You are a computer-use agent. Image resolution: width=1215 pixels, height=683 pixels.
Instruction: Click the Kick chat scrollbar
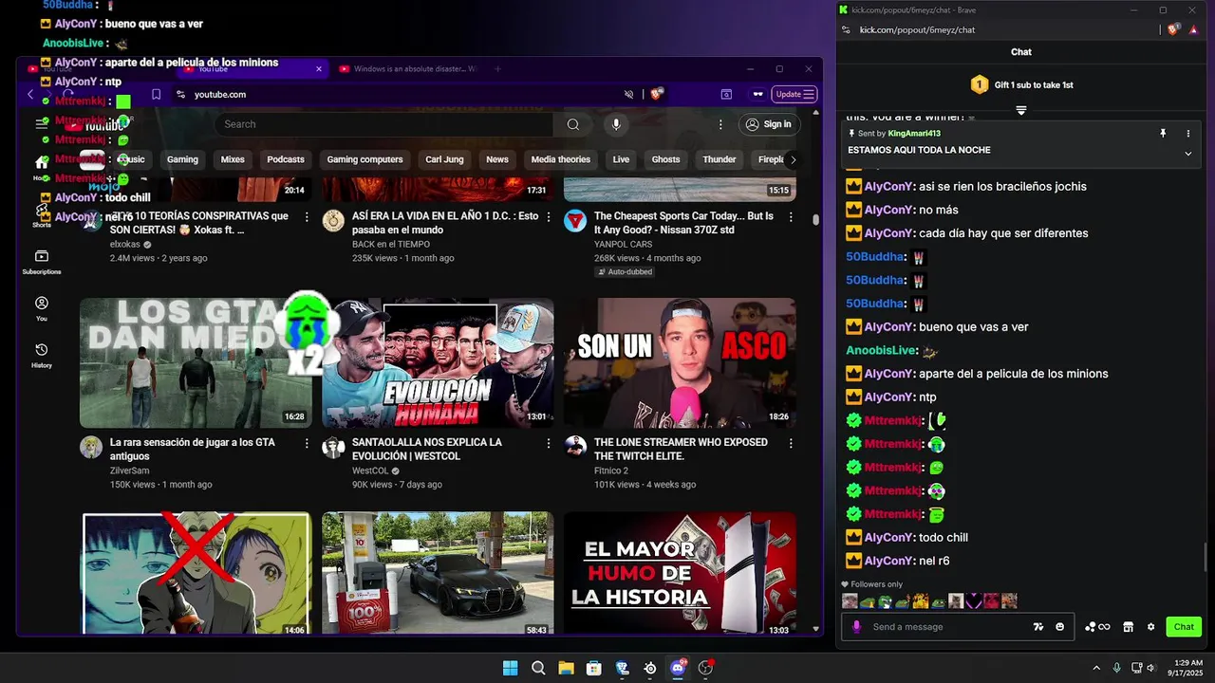tap(1206, 557)
